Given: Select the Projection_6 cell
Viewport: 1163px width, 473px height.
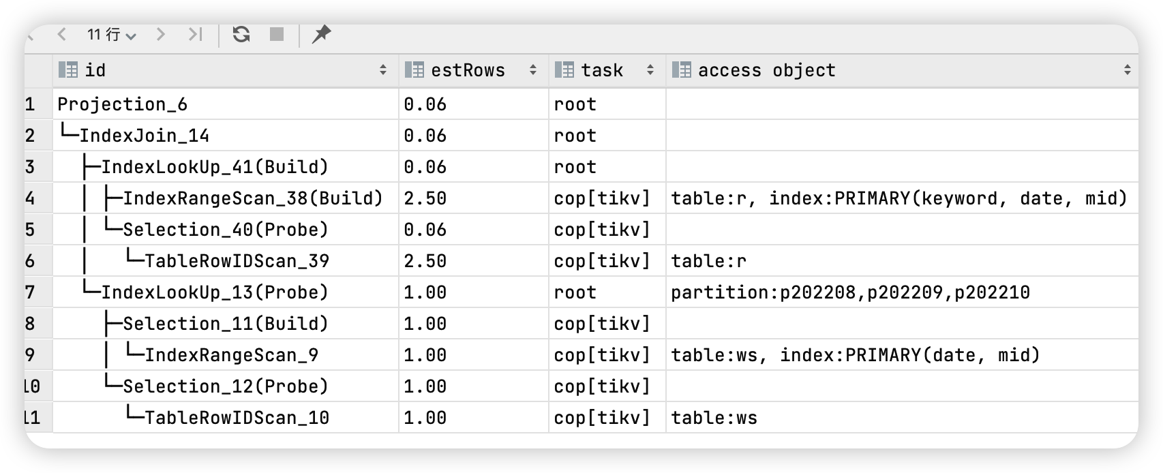Looking at the screenshot, I should (x=123, y=104).
